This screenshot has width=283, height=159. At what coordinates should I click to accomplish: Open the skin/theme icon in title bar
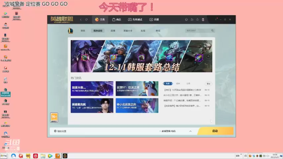click(186, 19)
